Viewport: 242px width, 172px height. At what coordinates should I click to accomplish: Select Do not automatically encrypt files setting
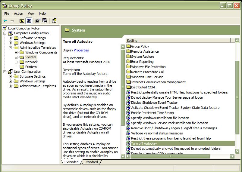174,149
